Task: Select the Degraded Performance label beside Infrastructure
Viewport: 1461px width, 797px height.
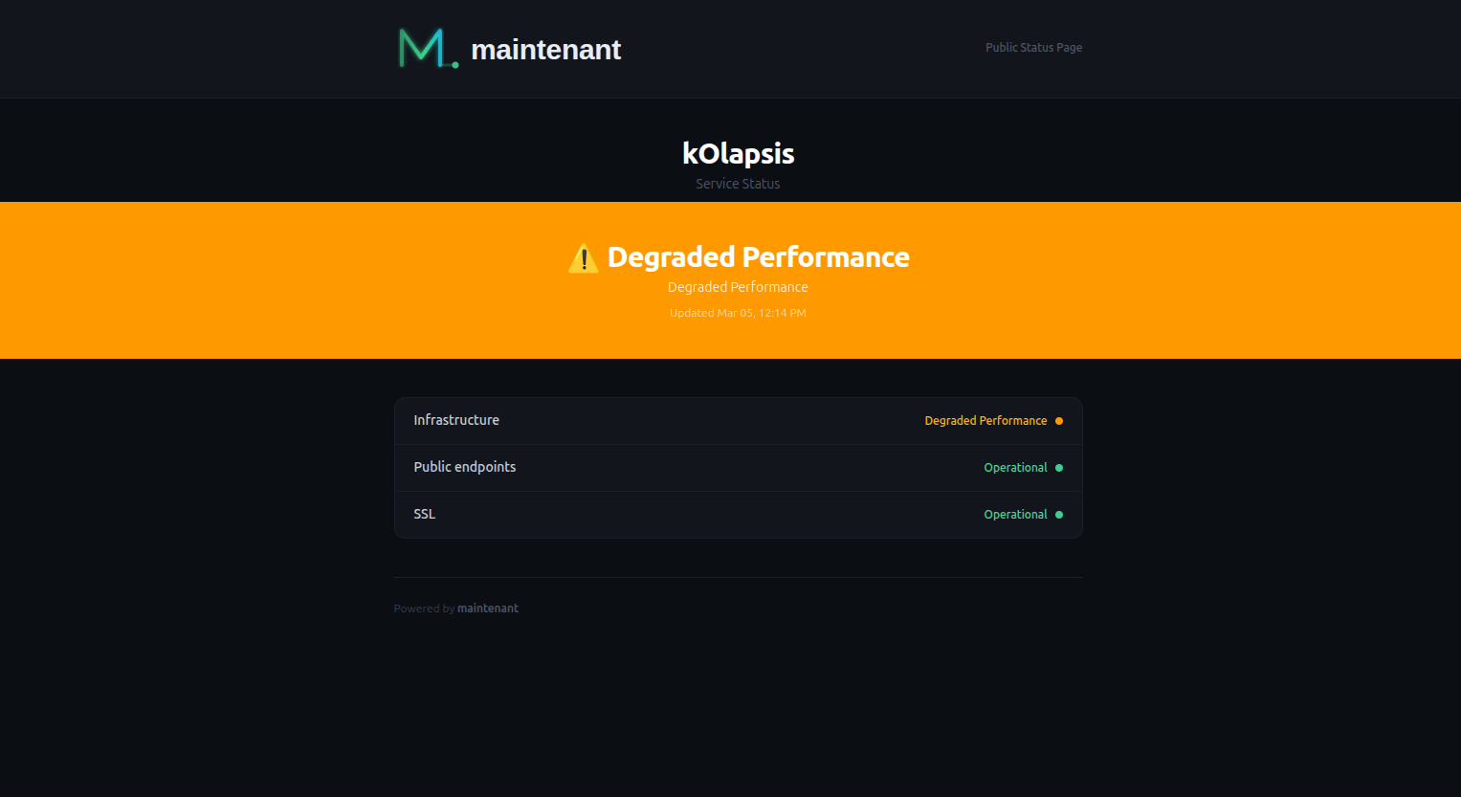Action: [985, 420]
